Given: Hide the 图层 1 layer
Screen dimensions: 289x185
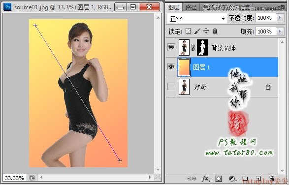Looking at the screenshot, I should coord(171,67).
